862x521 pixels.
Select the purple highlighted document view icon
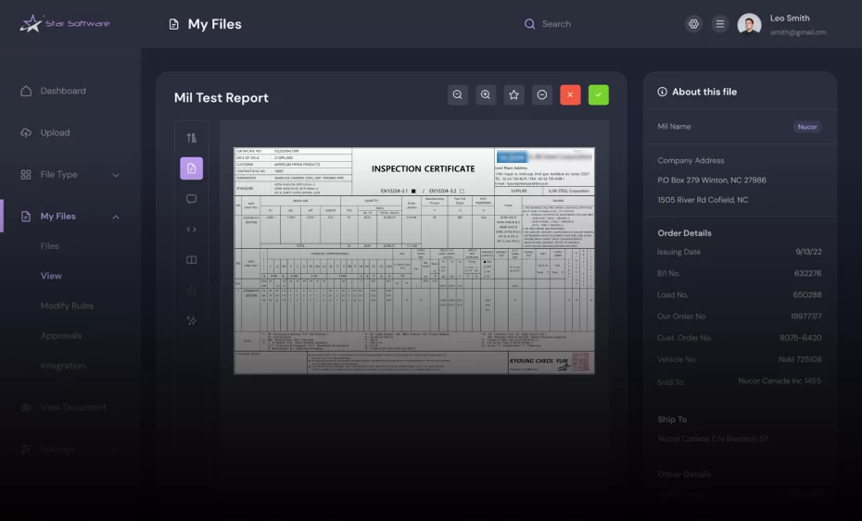point(191,168)
